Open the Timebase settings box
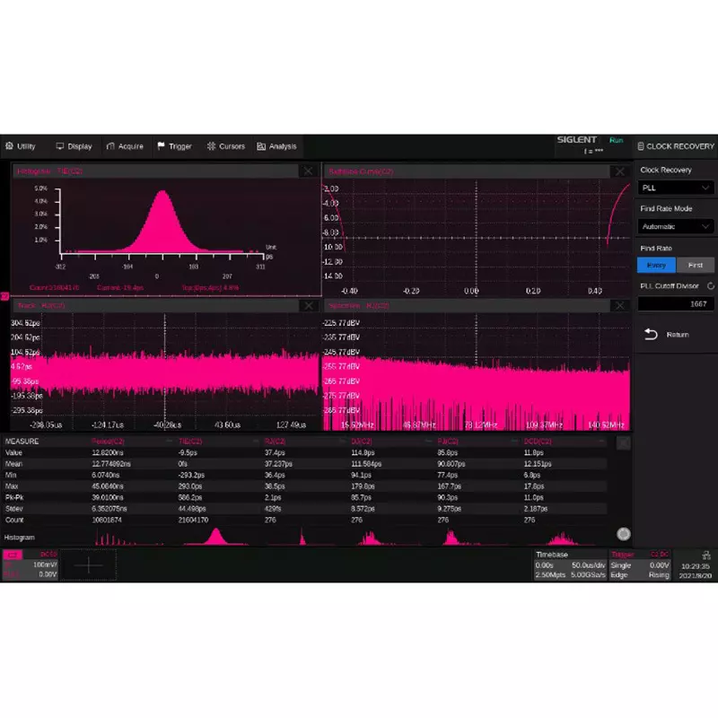 570,565
